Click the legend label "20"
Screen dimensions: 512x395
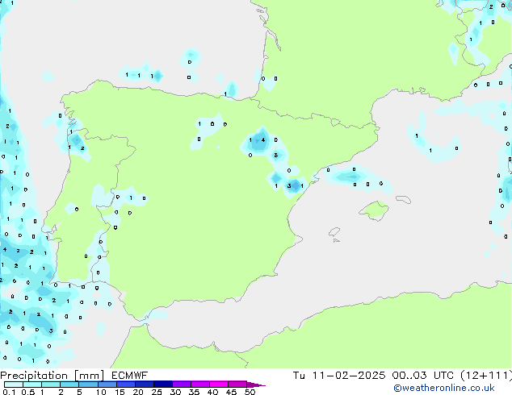(x=138, y=392)
